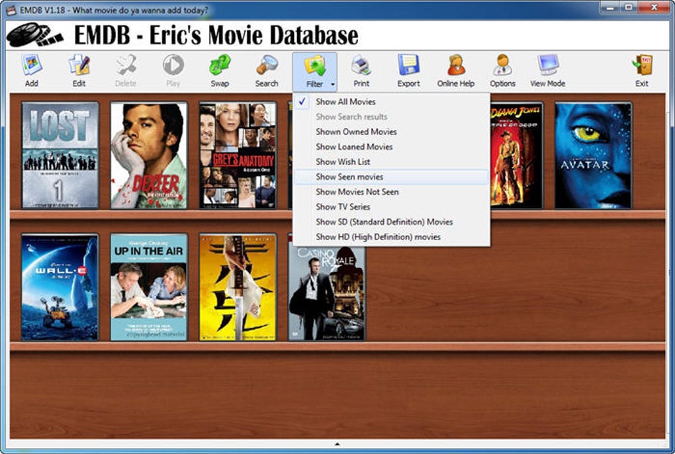Open Online Help from toolbar
Screen dimensions: 675x454
click(456, 71)
